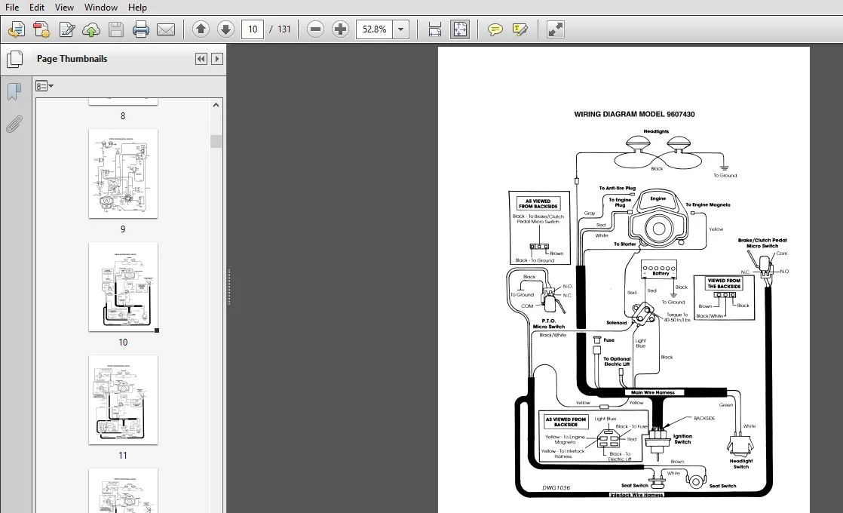Open the zoom level dropdown arrow
Viewport: 843px width, 513px height.
(x=401, y=29)
